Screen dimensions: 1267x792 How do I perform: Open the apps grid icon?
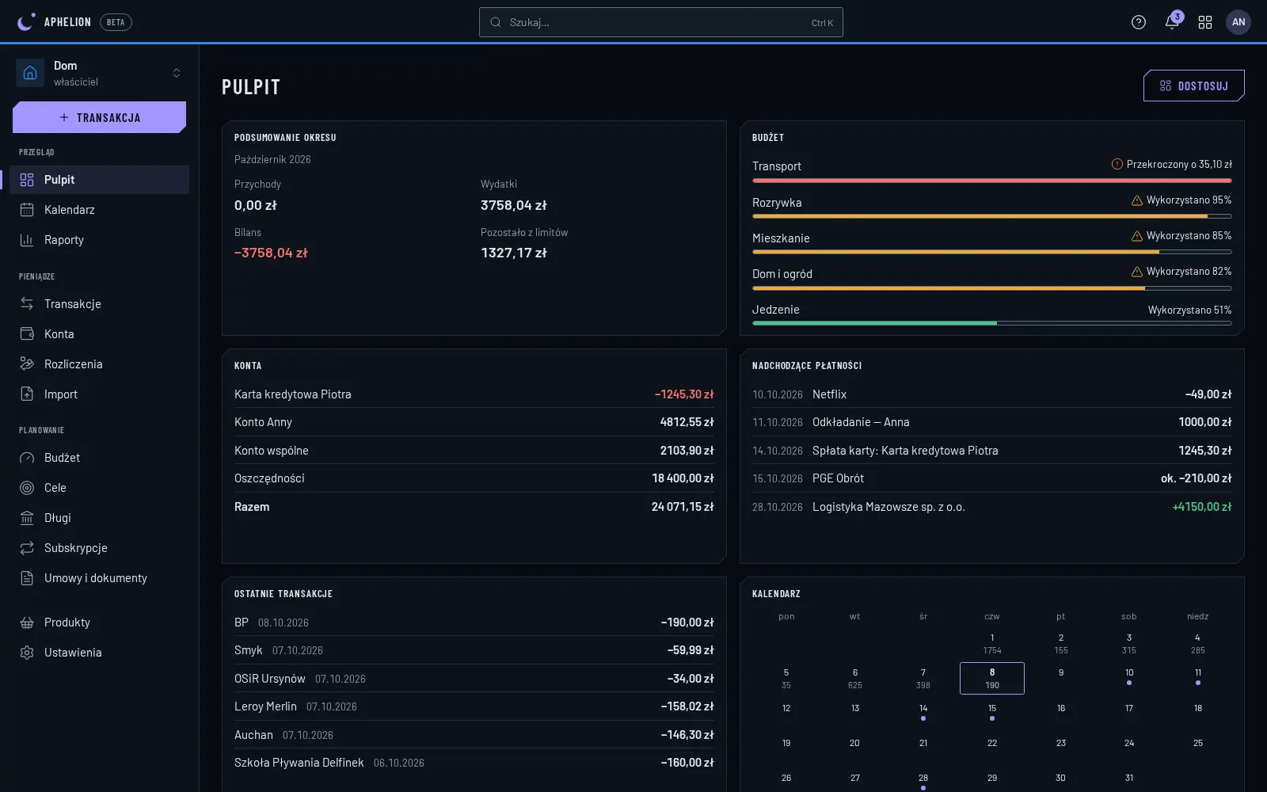[1205, 22]
